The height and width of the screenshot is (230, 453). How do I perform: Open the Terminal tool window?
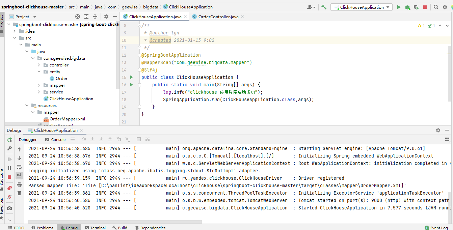coord(95,228)
